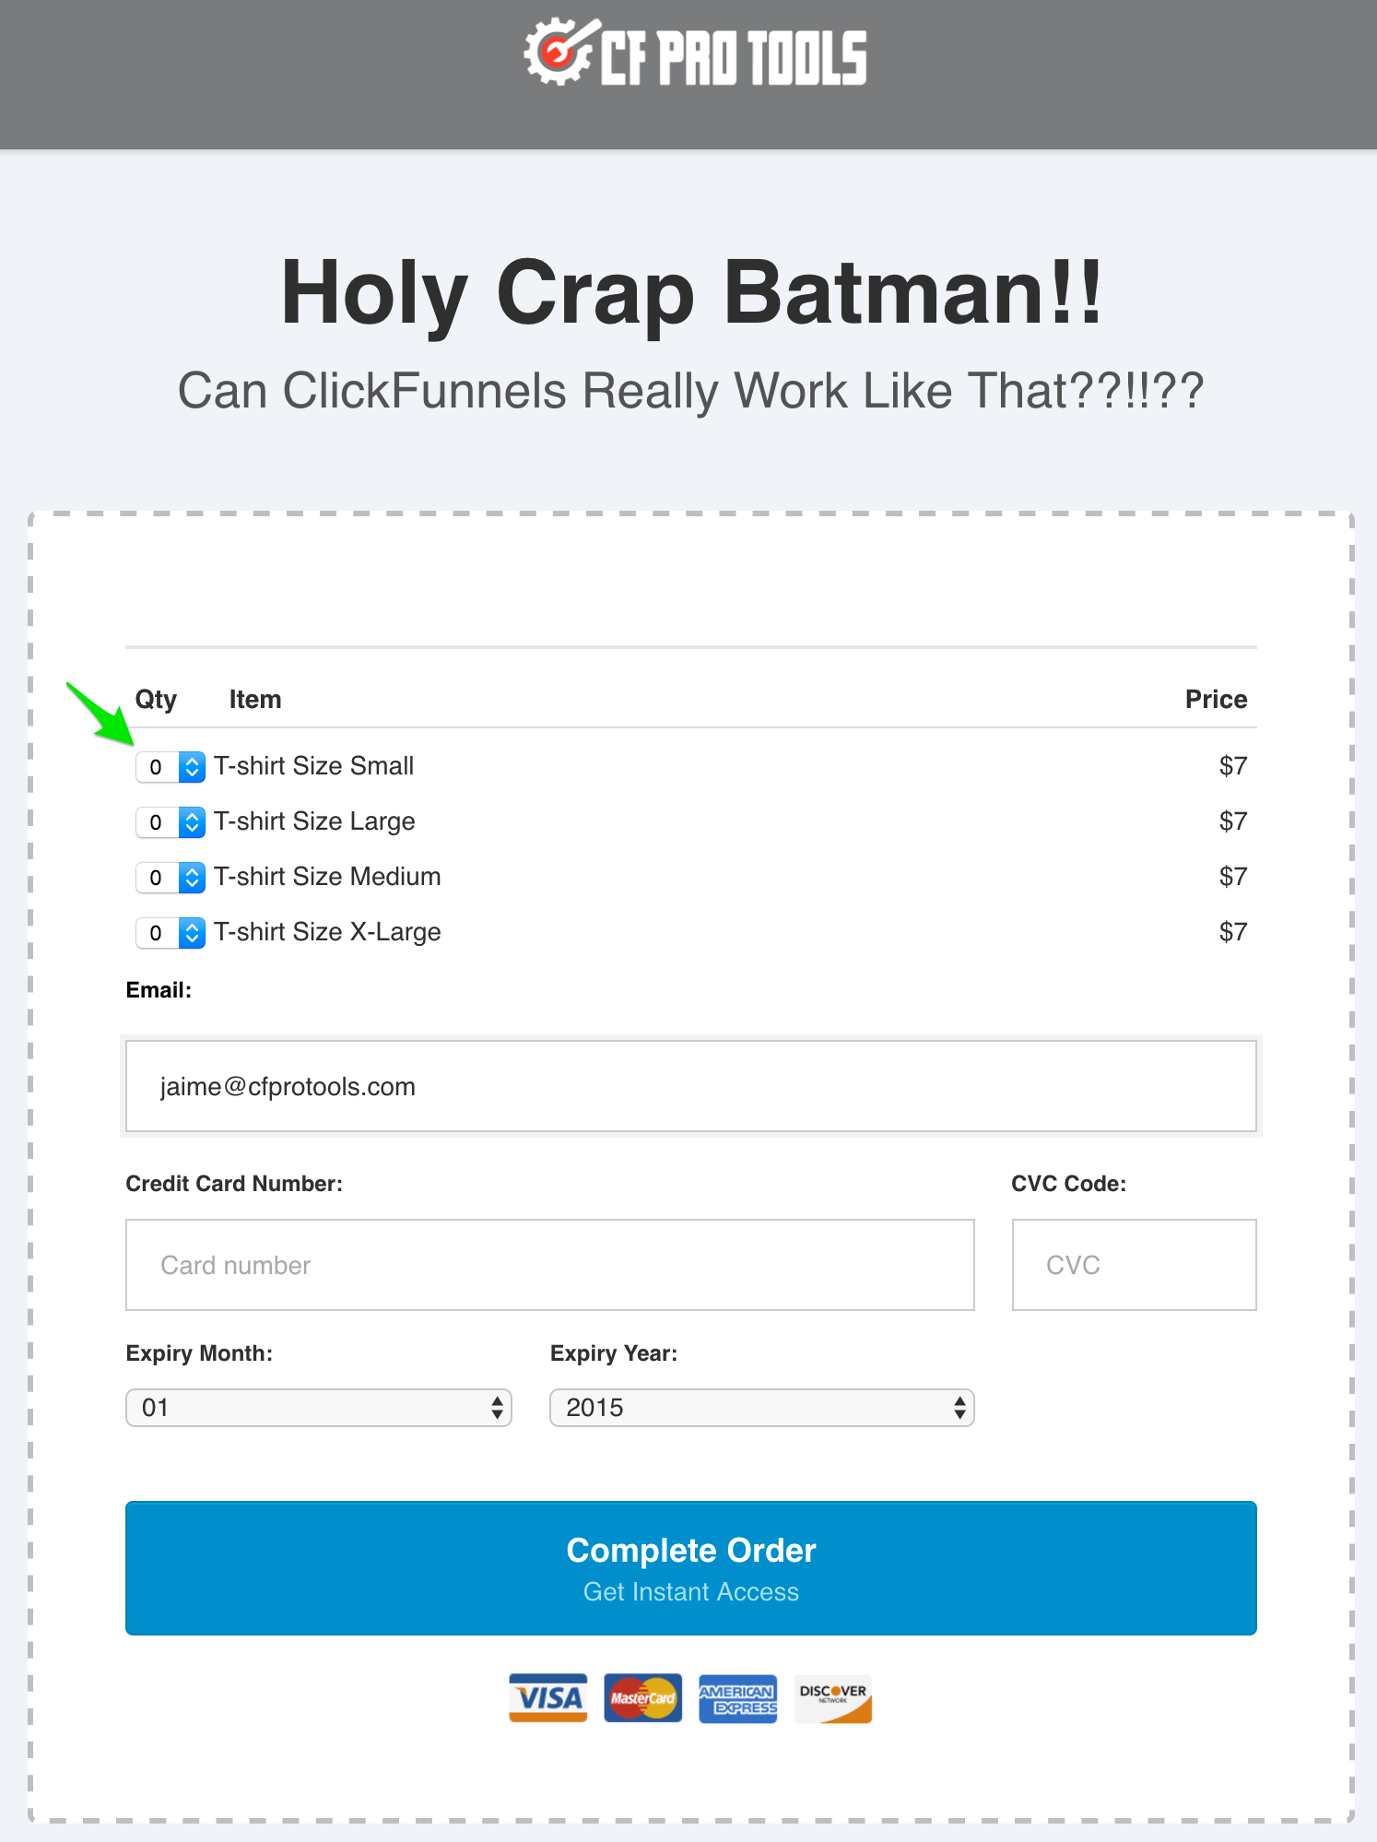Image resolution: width=1377 pixels, height=1842 pixels.
Task: Click into the Card number field
Action: tap(549, 1265)
